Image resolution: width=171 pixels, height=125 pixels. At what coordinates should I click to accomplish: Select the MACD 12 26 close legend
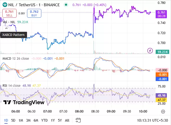(16, 58)
